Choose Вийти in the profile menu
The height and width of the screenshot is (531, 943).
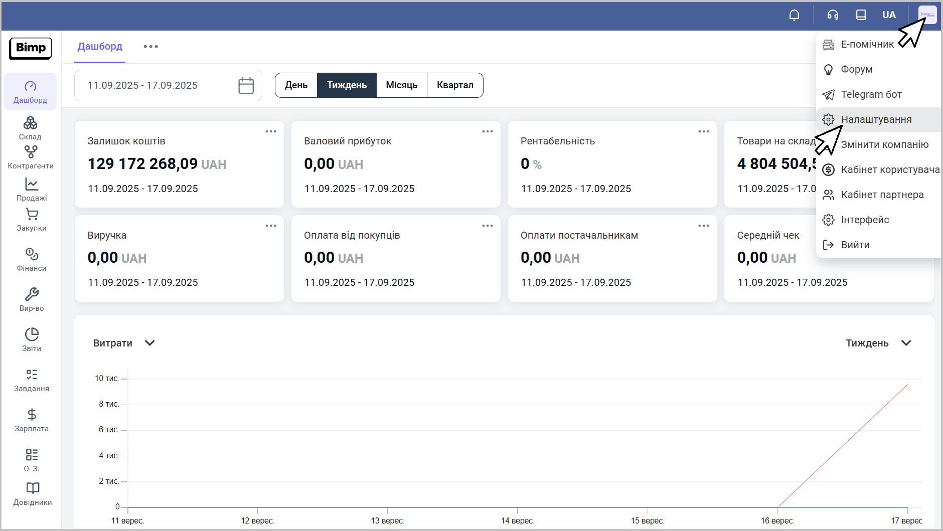click(x=855, y=245)
